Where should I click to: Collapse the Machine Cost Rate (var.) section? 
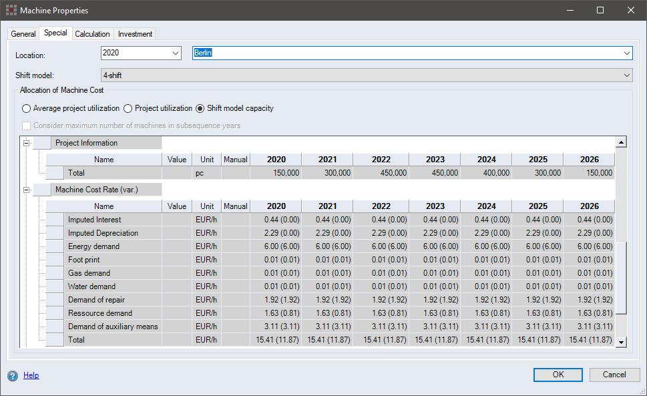click(x=27, y=190)
